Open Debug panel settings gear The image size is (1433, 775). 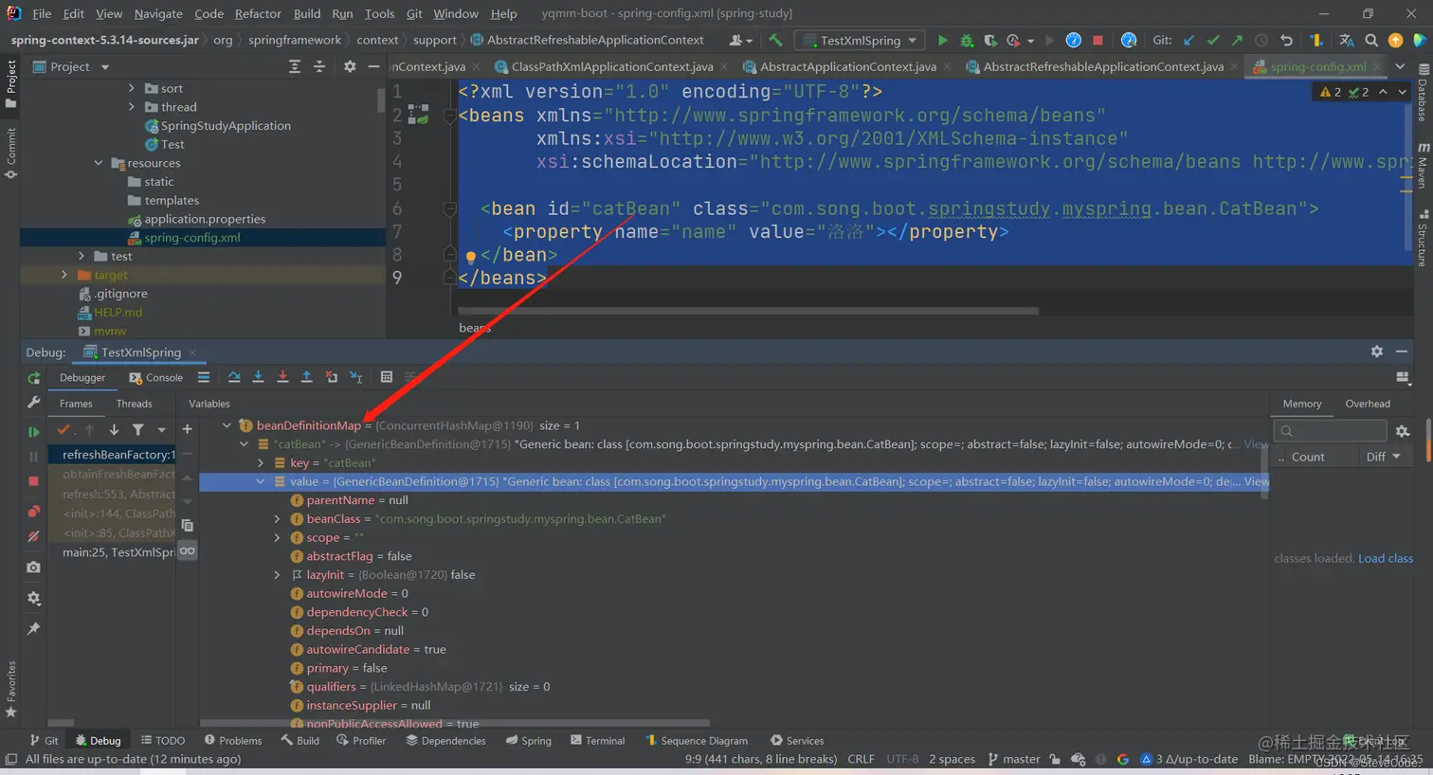pos(1376,351)
